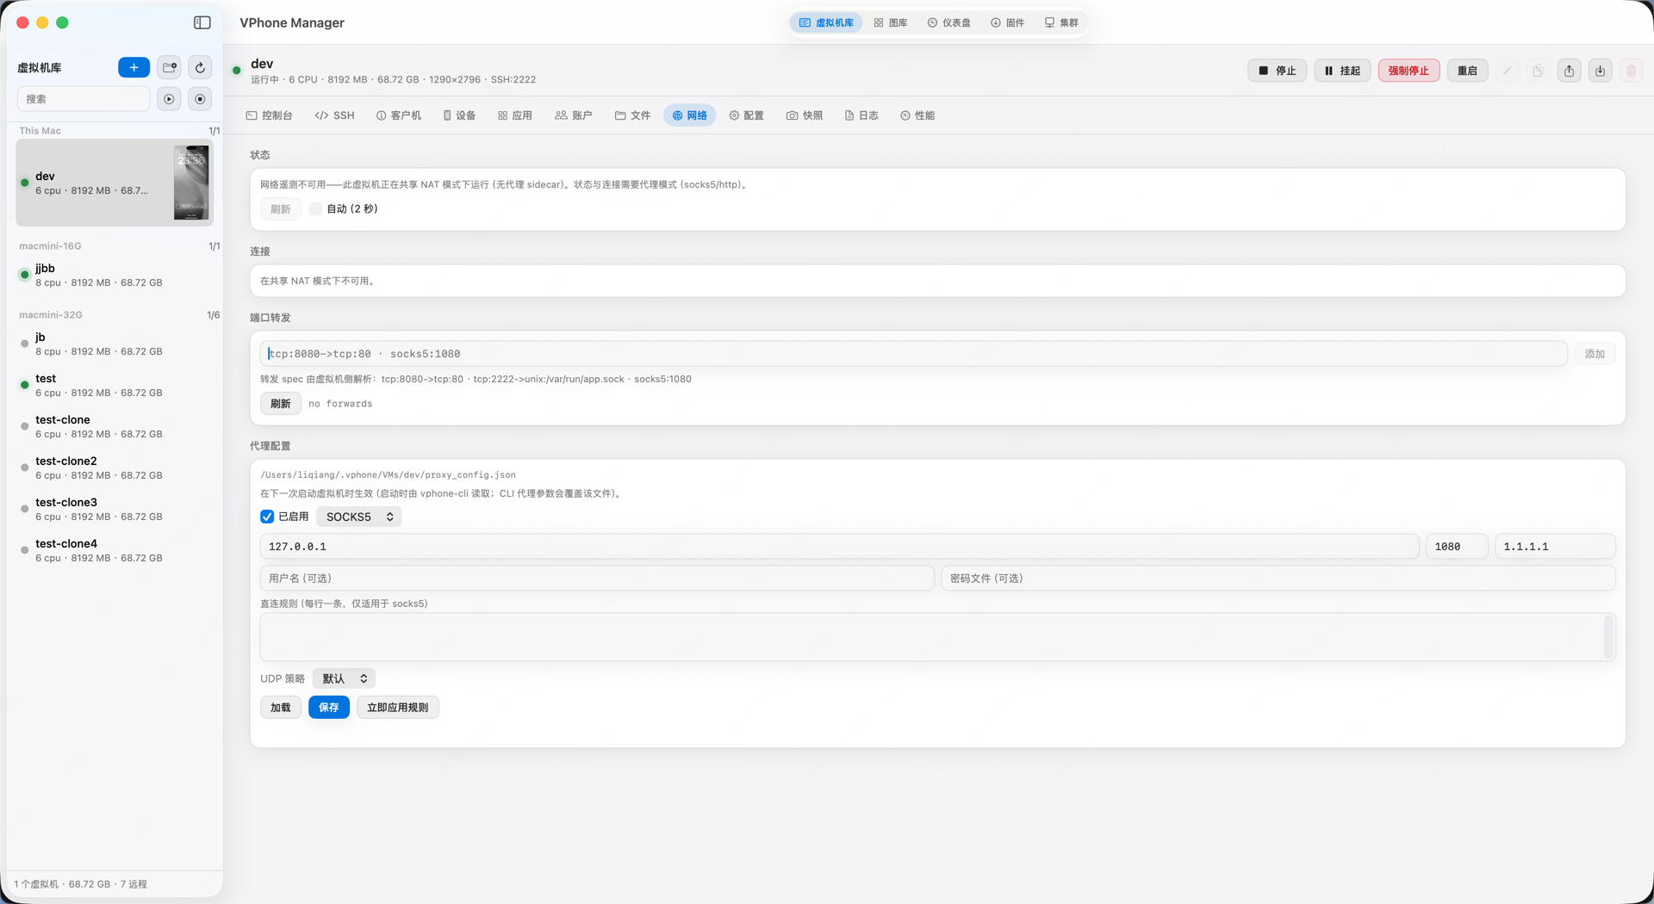Click the port forward spec input field

pyautogui.click(x=914, y=354)
